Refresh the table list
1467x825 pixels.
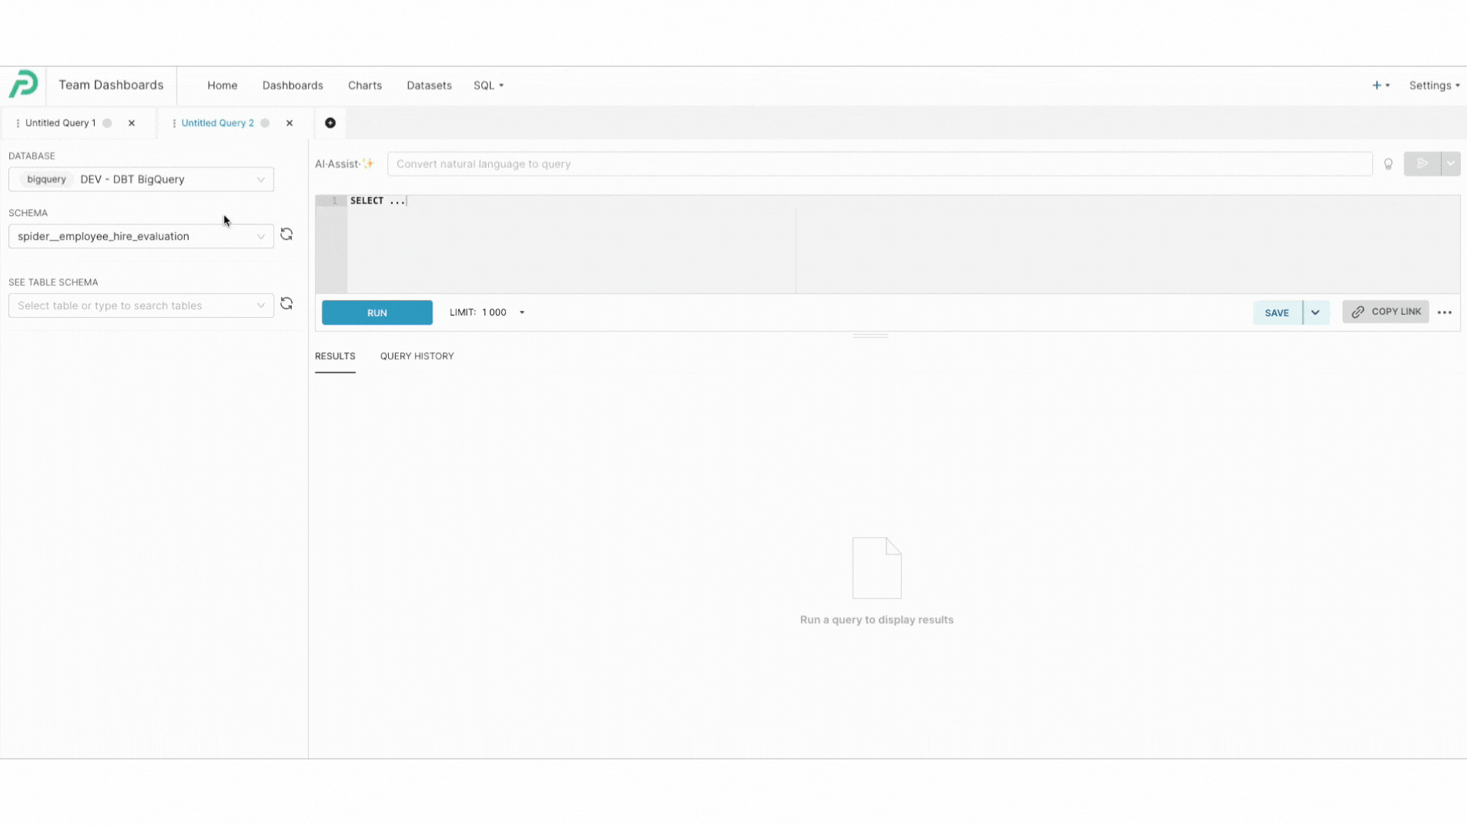point(287,304)
